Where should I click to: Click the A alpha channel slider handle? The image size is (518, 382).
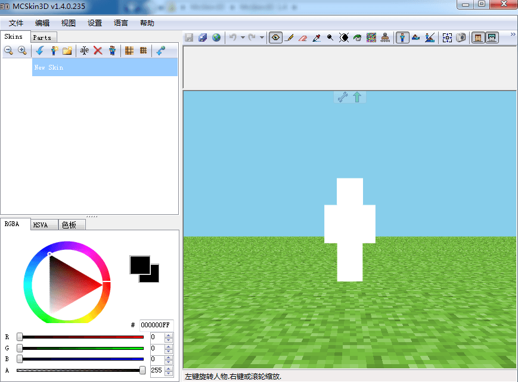tap(142, 370)
